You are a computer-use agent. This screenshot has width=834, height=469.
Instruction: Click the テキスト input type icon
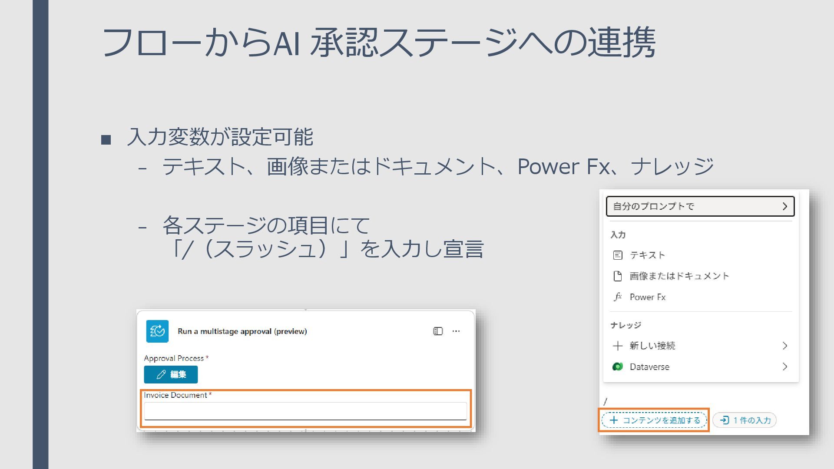pyautogui.click(x=618, y=255)
